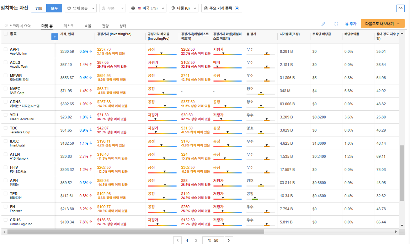This screenshot has width=410, height=244.
Task: Click YOU dividend yield 3.6%
Action: point(348,117)
